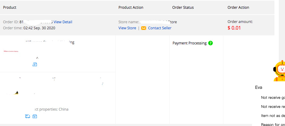
Task: Choose 'Reason for ord...' Eva chat option
Action: point(273,124)
